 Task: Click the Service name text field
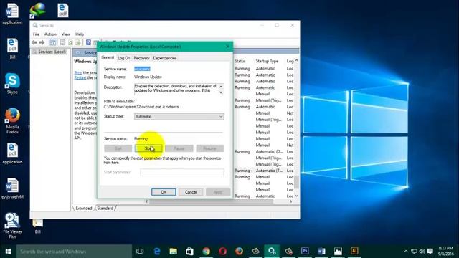point(142,69)
